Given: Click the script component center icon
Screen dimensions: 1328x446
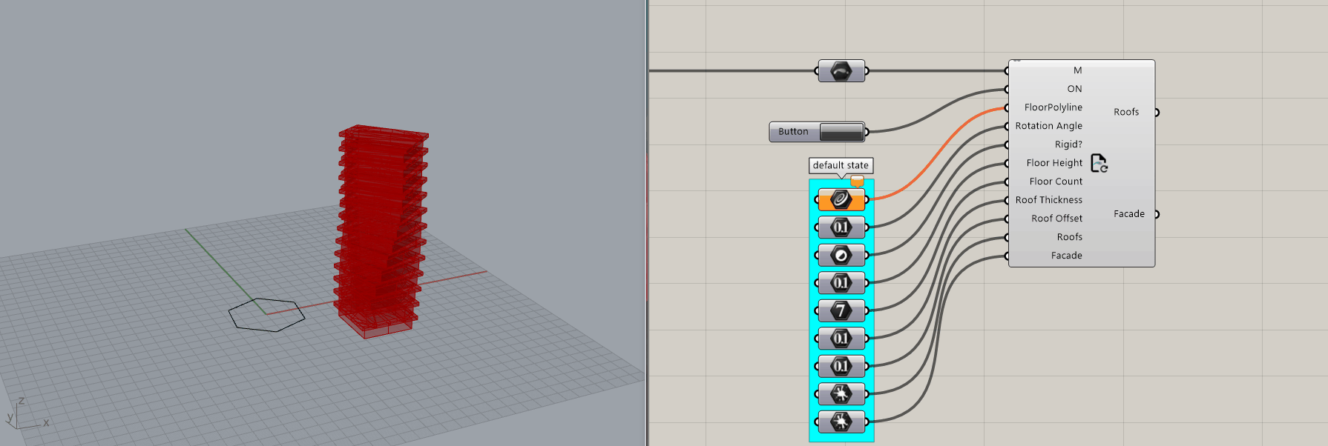Looking at the screenshot, I should pyautogui.click(x=1099, y=163).
